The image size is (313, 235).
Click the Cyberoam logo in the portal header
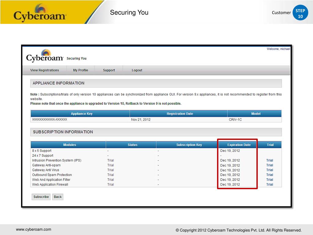[x=45, y=56]
